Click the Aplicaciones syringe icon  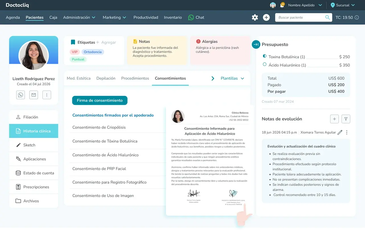click(x=18, y=159)
